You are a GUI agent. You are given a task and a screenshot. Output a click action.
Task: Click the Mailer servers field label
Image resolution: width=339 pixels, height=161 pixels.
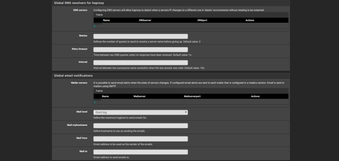[79, 83]
